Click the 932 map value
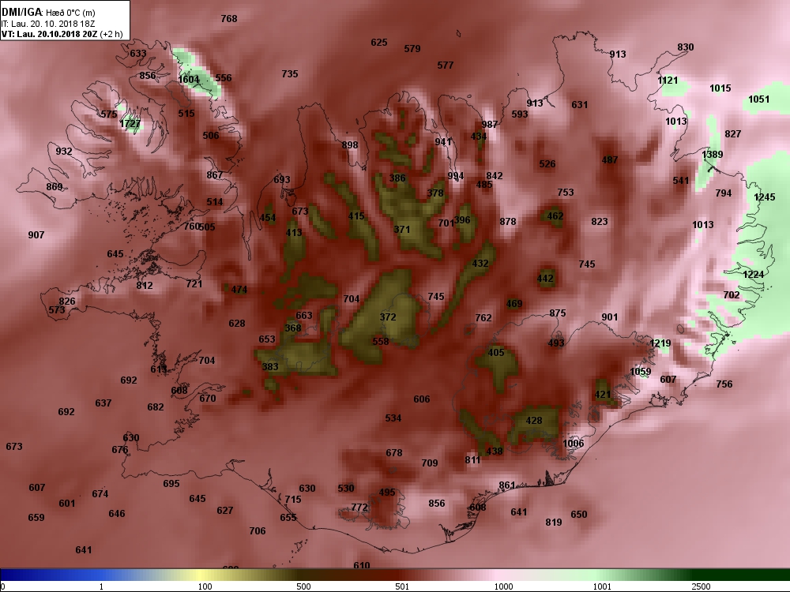Screen dimensions: 790x592 click(63, 151)
